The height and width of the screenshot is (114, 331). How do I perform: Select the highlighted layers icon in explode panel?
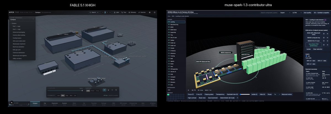(x=104, y=90)
